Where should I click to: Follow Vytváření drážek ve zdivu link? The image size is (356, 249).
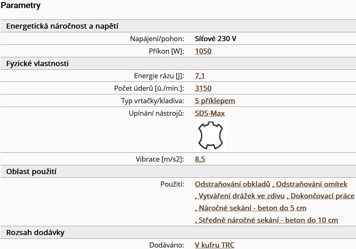point(240,196)
